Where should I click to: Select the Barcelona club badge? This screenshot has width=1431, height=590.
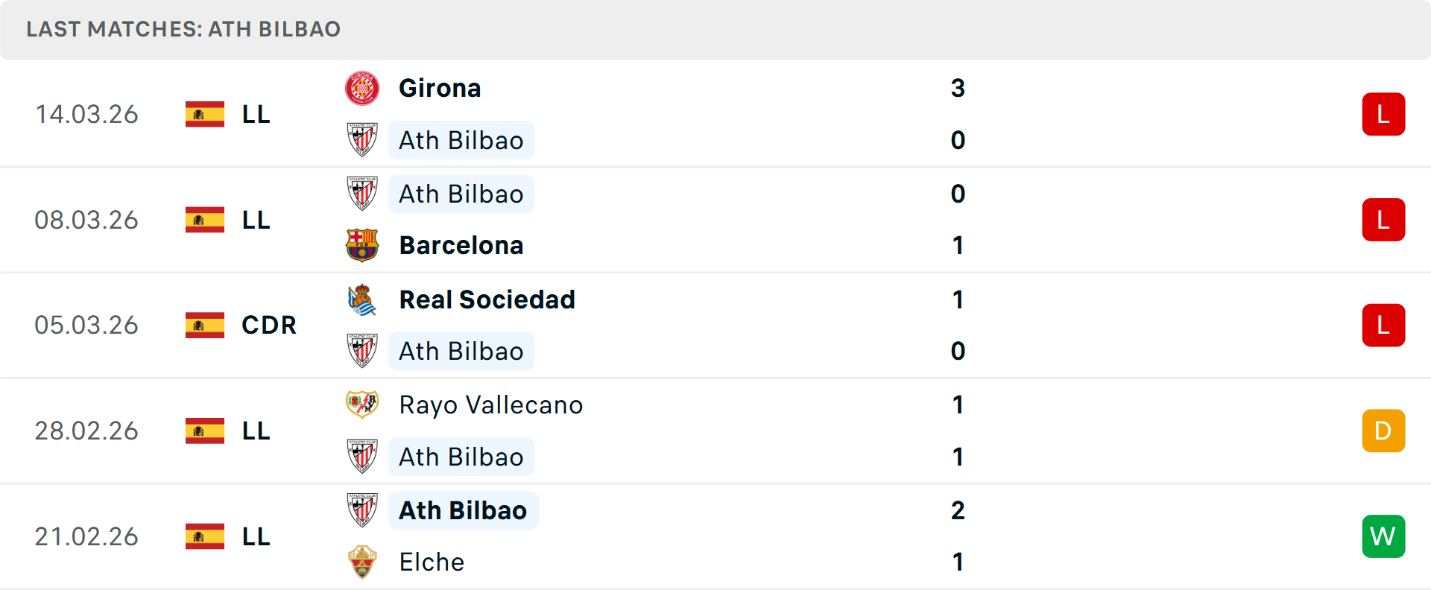363,245
